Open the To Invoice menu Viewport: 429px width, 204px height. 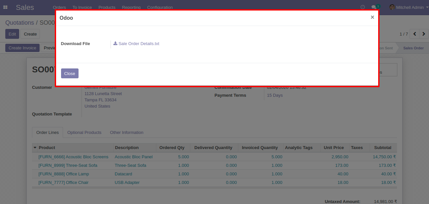pyautogui.click(x=82, y=7)
